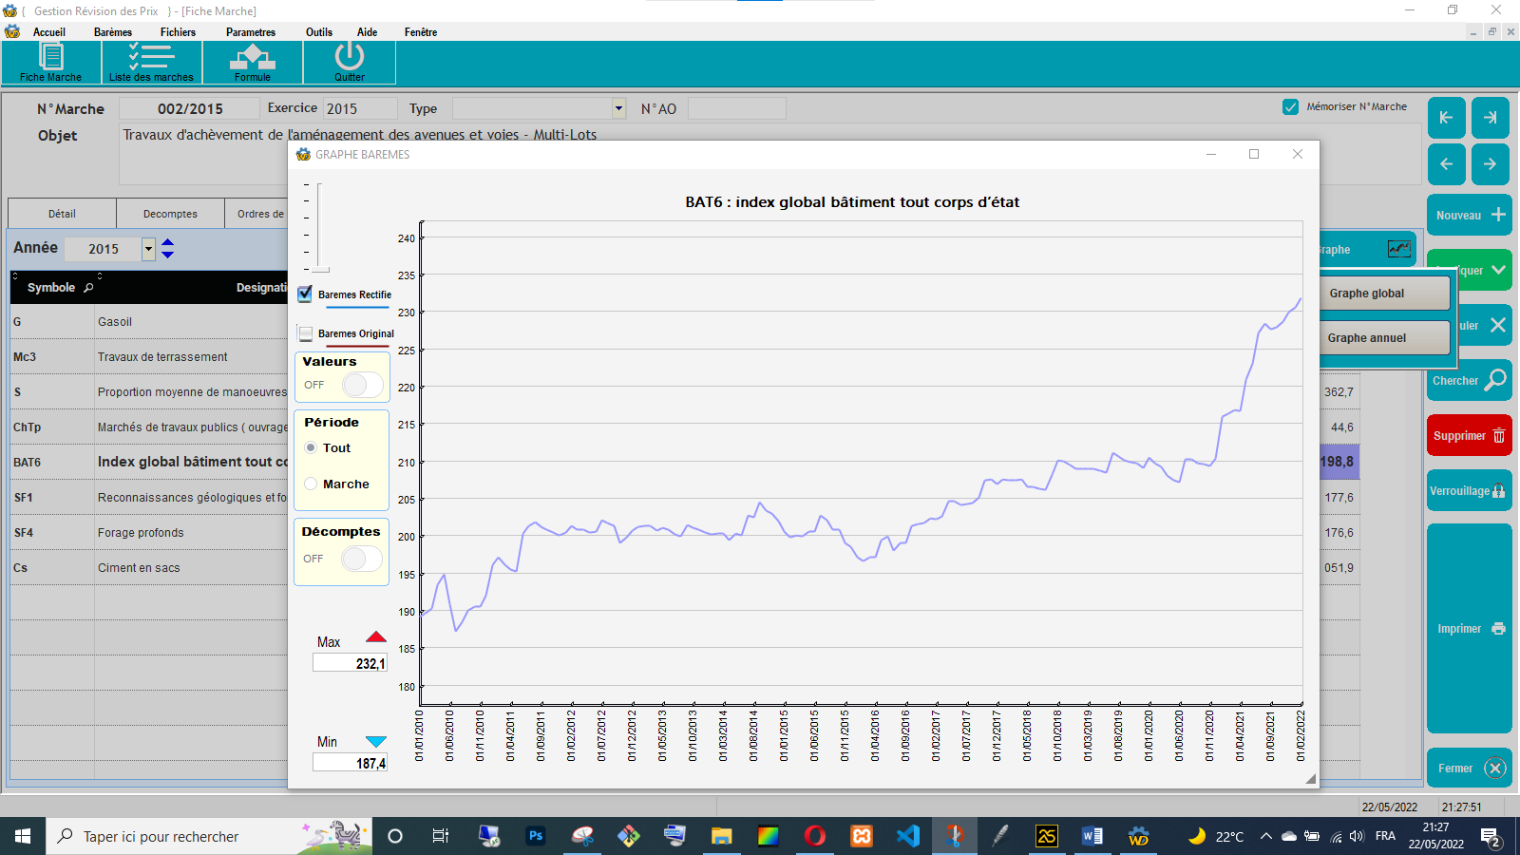Uncheck the Baremes Rectifie checkbox
Screen dimensions: 1520x855
click(305, 294)
